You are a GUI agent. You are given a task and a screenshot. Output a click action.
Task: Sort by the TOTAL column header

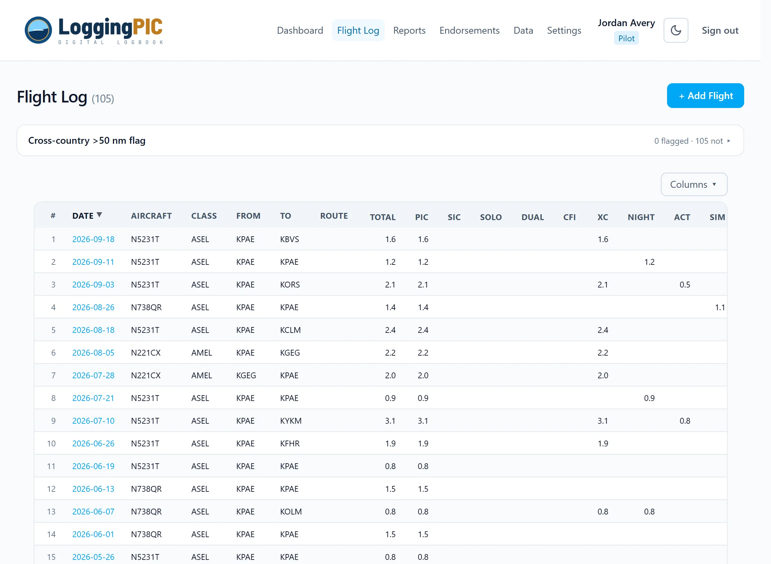[x=382, y=217]
